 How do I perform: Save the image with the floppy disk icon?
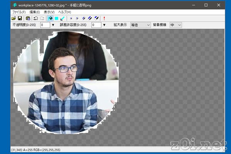click(x=20, y=18)
